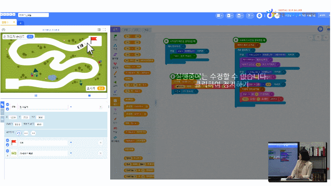Stop the running project with the square button
The height and width of the screenshot is (186, 331).
[90, 96]
